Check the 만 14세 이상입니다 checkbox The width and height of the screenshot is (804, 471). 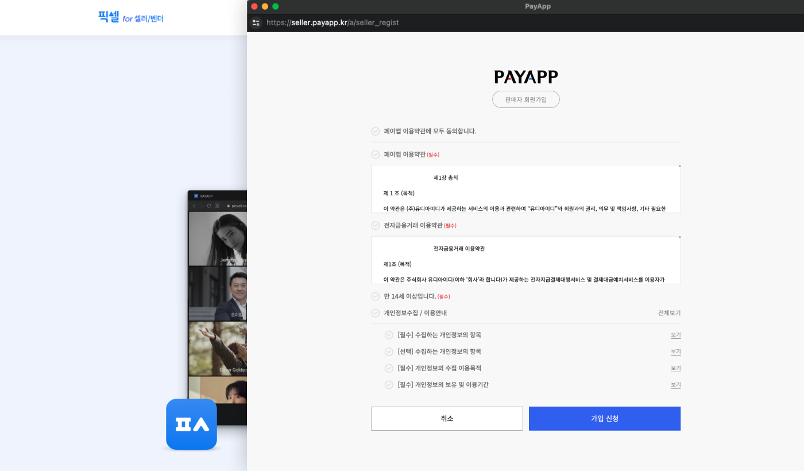pyautogui.click(x=376, y=296)
